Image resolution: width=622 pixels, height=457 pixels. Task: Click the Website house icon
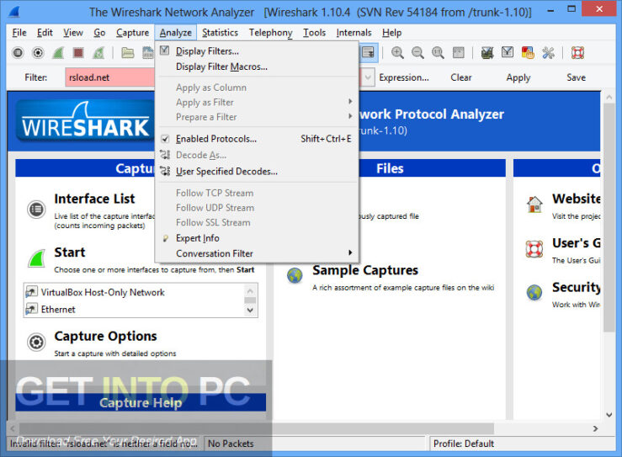pos(534,205)
